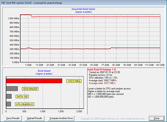
Task: Click the Save Results button
Action: click(x=13, y=118)
